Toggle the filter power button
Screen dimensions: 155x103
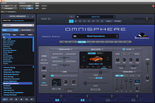(124, 49)
